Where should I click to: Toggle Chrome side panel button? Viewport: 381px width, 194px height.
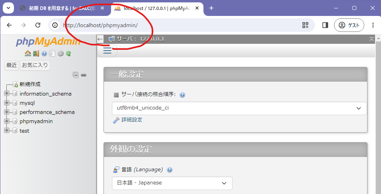pos(325,25)
